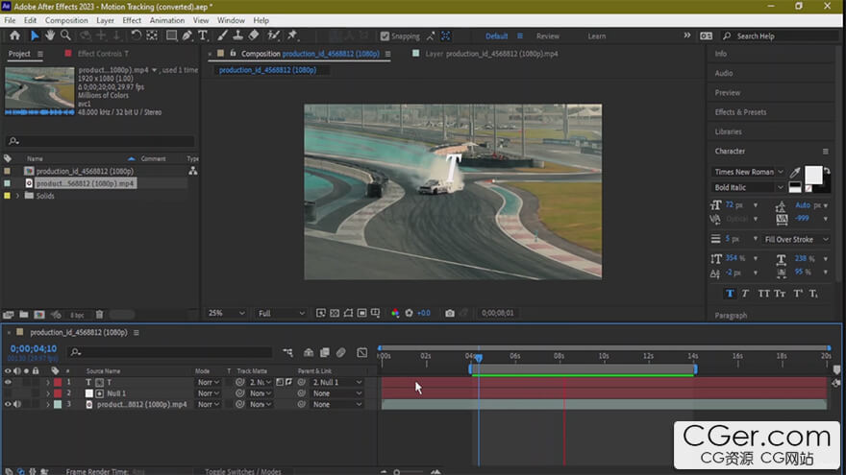Image resolution: width=846 pixels, height=475 pixels.
Task: Select the Pen tool
Action: 187,36
